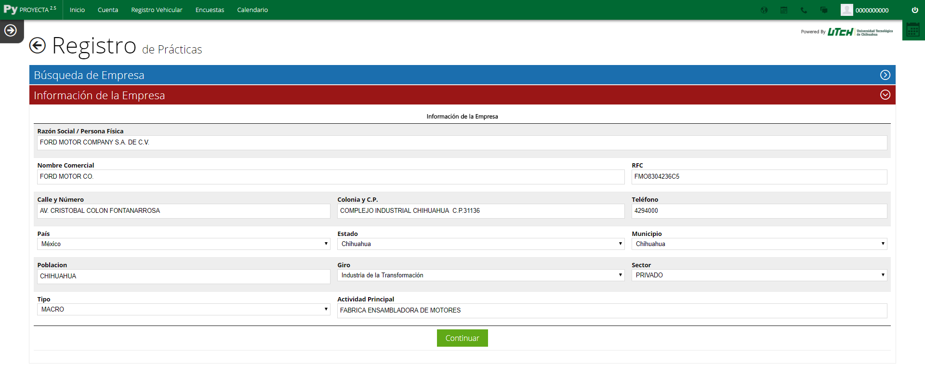Click the 'Powered By' text
This screenshot has height=365, width=925.
813,32
